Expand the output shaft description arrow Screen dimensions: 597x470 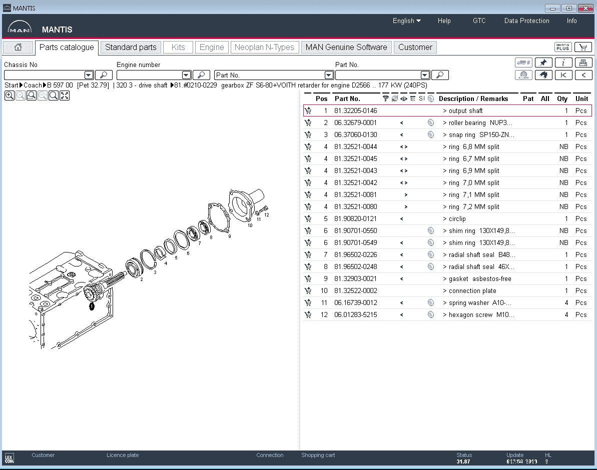pyautogui.click(x=445, y=110)
